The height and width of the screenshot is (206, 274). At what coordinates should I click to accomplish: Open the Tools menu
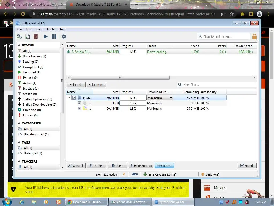50,29
